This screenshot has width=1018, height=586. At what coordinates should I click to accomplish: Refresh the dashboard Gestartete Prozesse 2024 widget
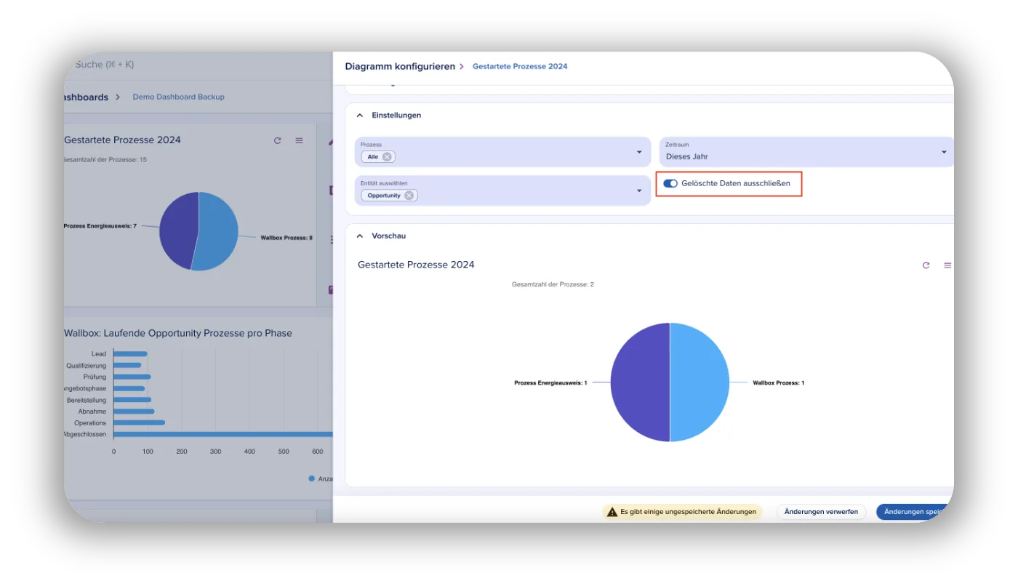[x=277, y=140]
